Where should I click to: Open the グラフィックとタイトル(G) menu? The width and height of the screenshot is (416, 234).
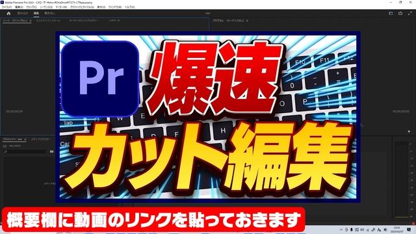pyautogui.click(x=82, y=7)
